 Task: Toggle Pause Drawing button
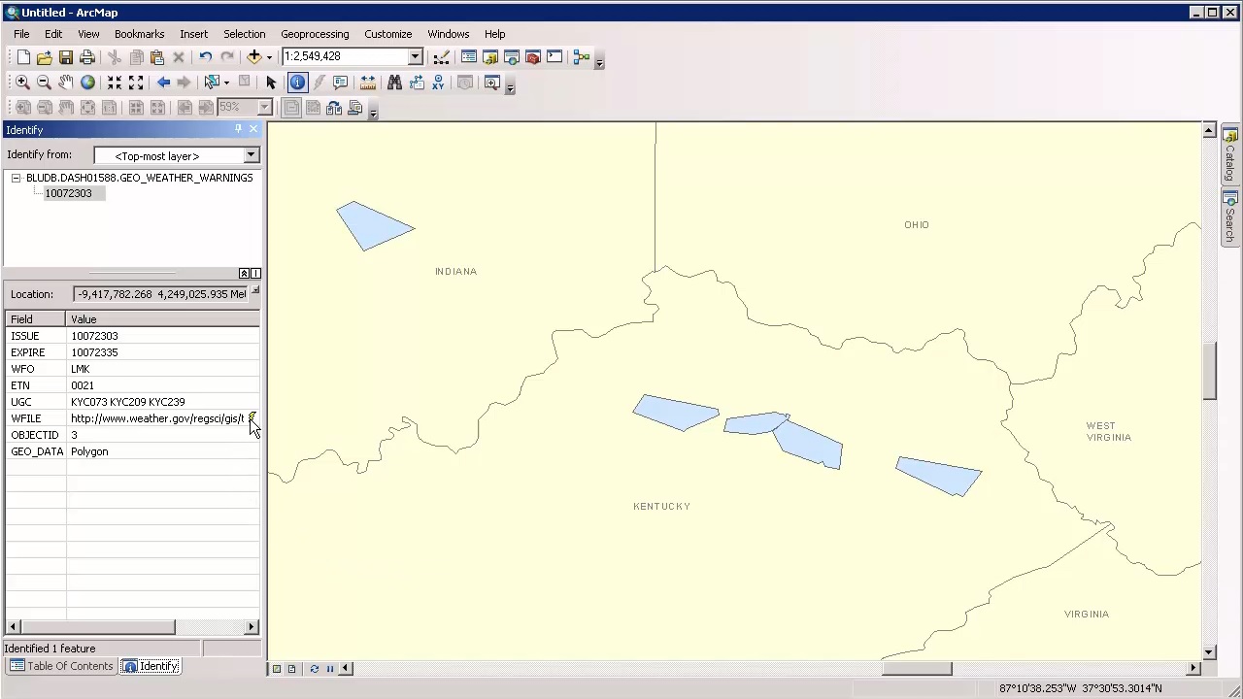pyautogui.click(x=329, y=668)
